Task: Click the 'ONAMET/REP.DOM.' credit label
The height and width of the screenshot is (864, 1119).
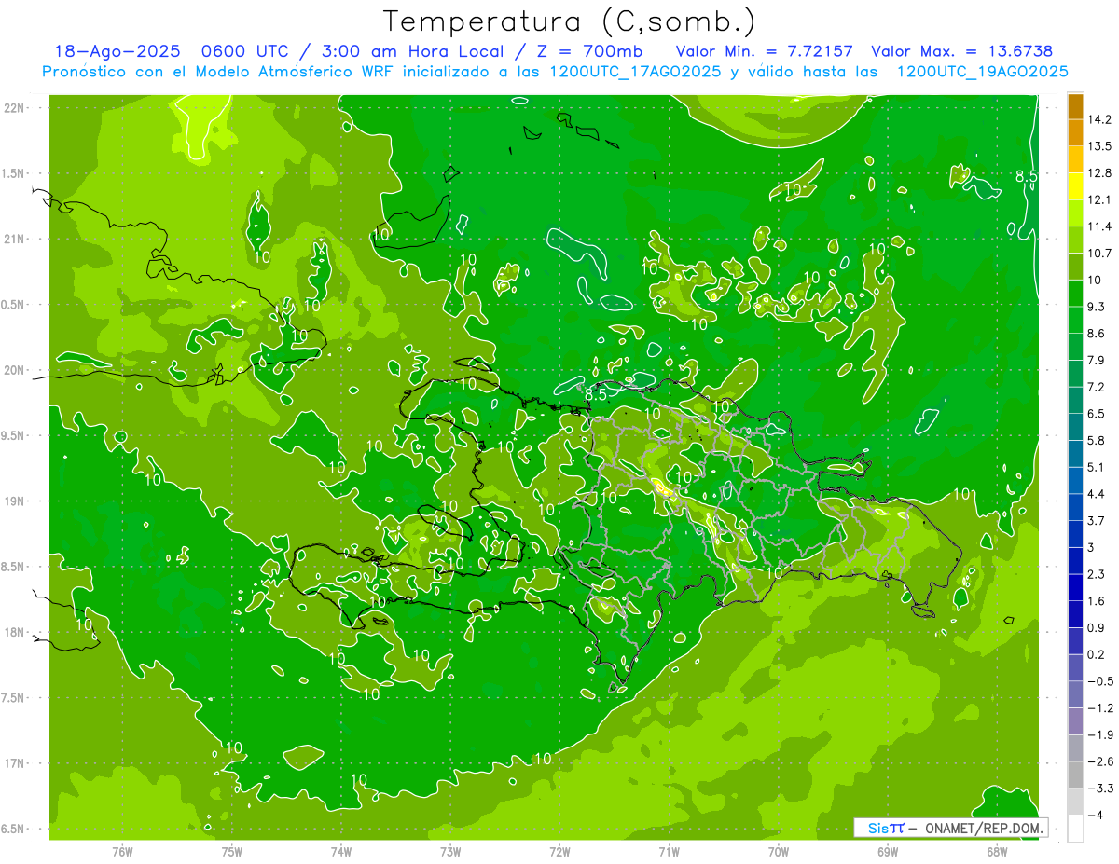Action: pos(984,827)
